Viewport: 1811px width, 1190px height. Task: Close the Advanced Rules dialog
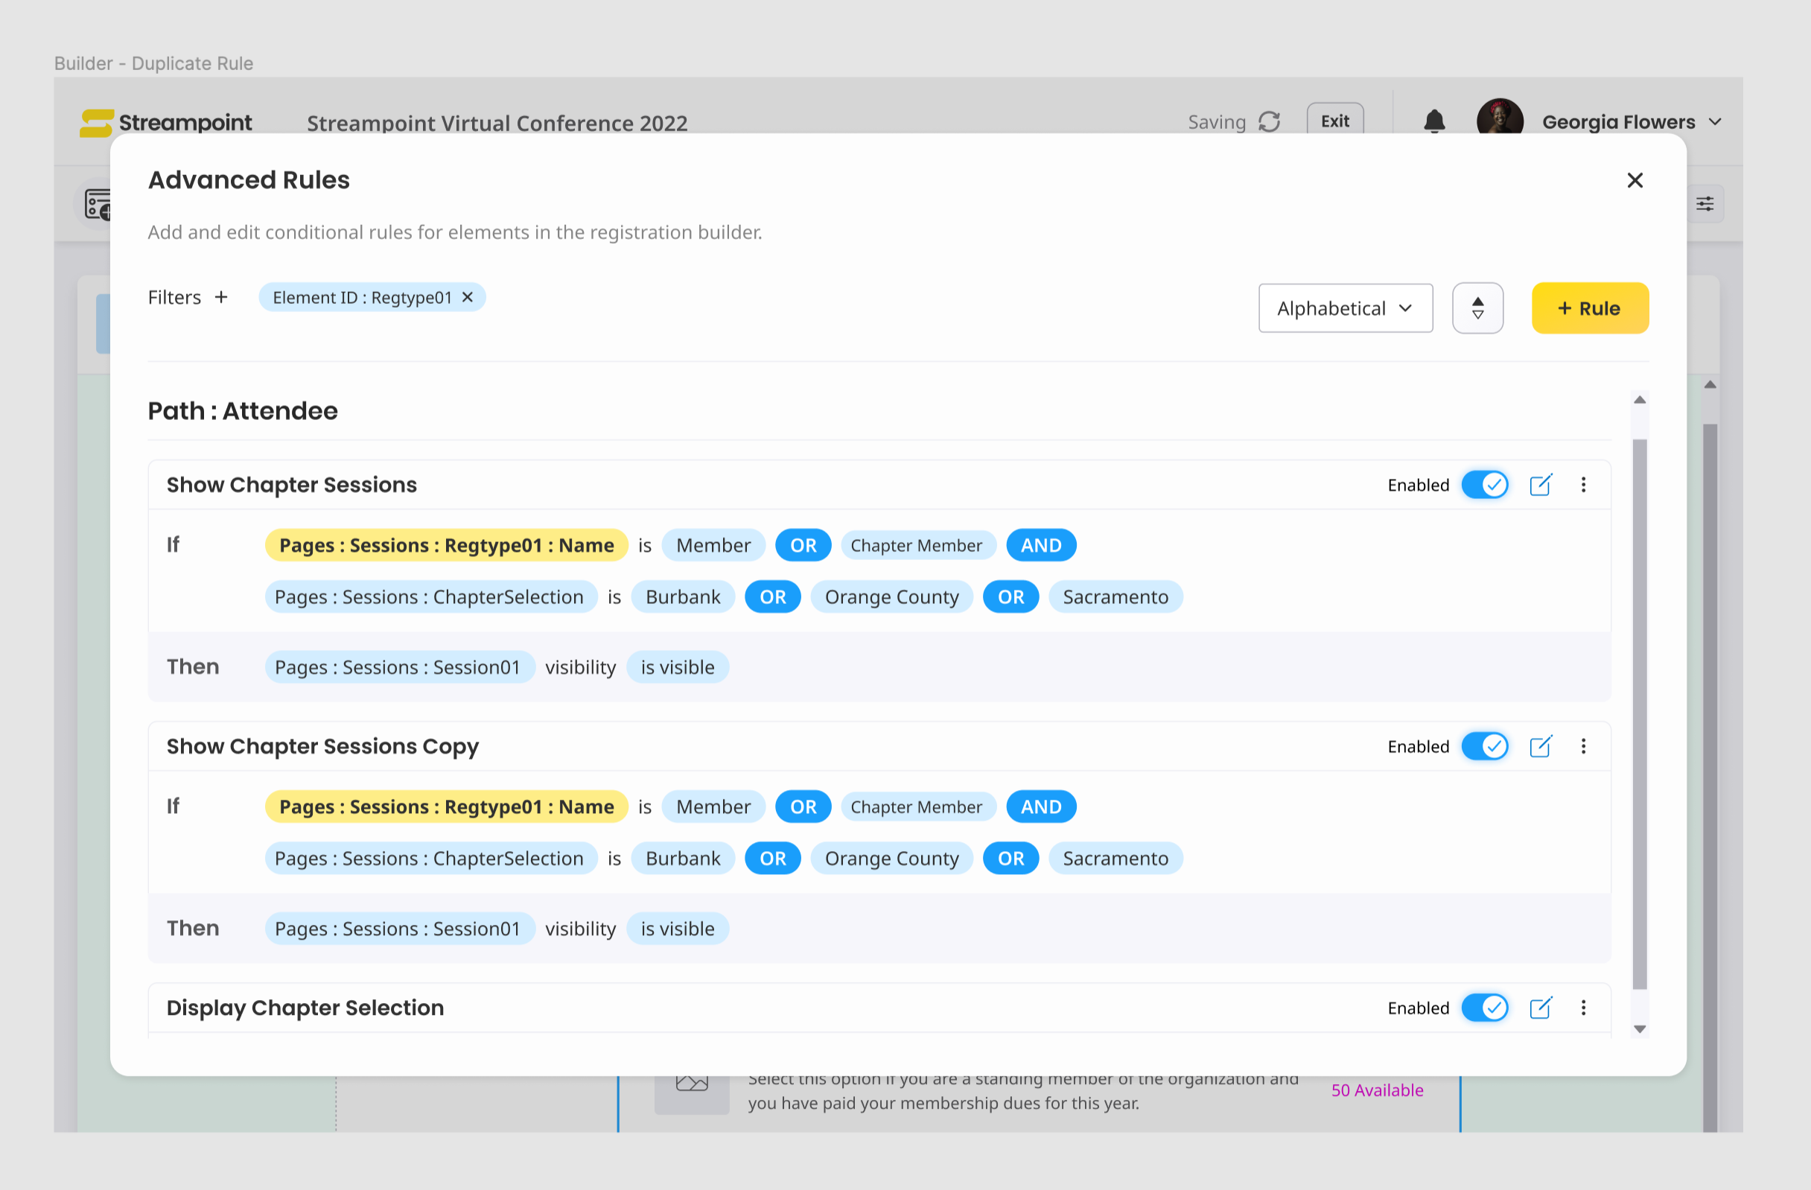coord(1635,180)
